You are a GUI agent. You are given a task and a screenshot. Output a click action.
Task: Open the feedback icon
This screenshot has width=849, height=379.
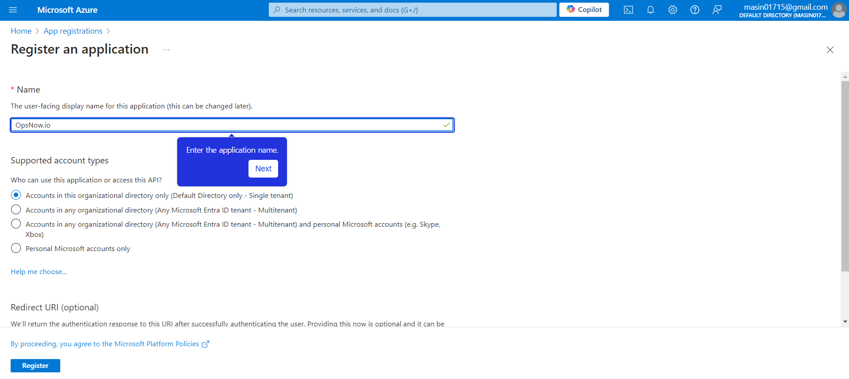(717, 10)
